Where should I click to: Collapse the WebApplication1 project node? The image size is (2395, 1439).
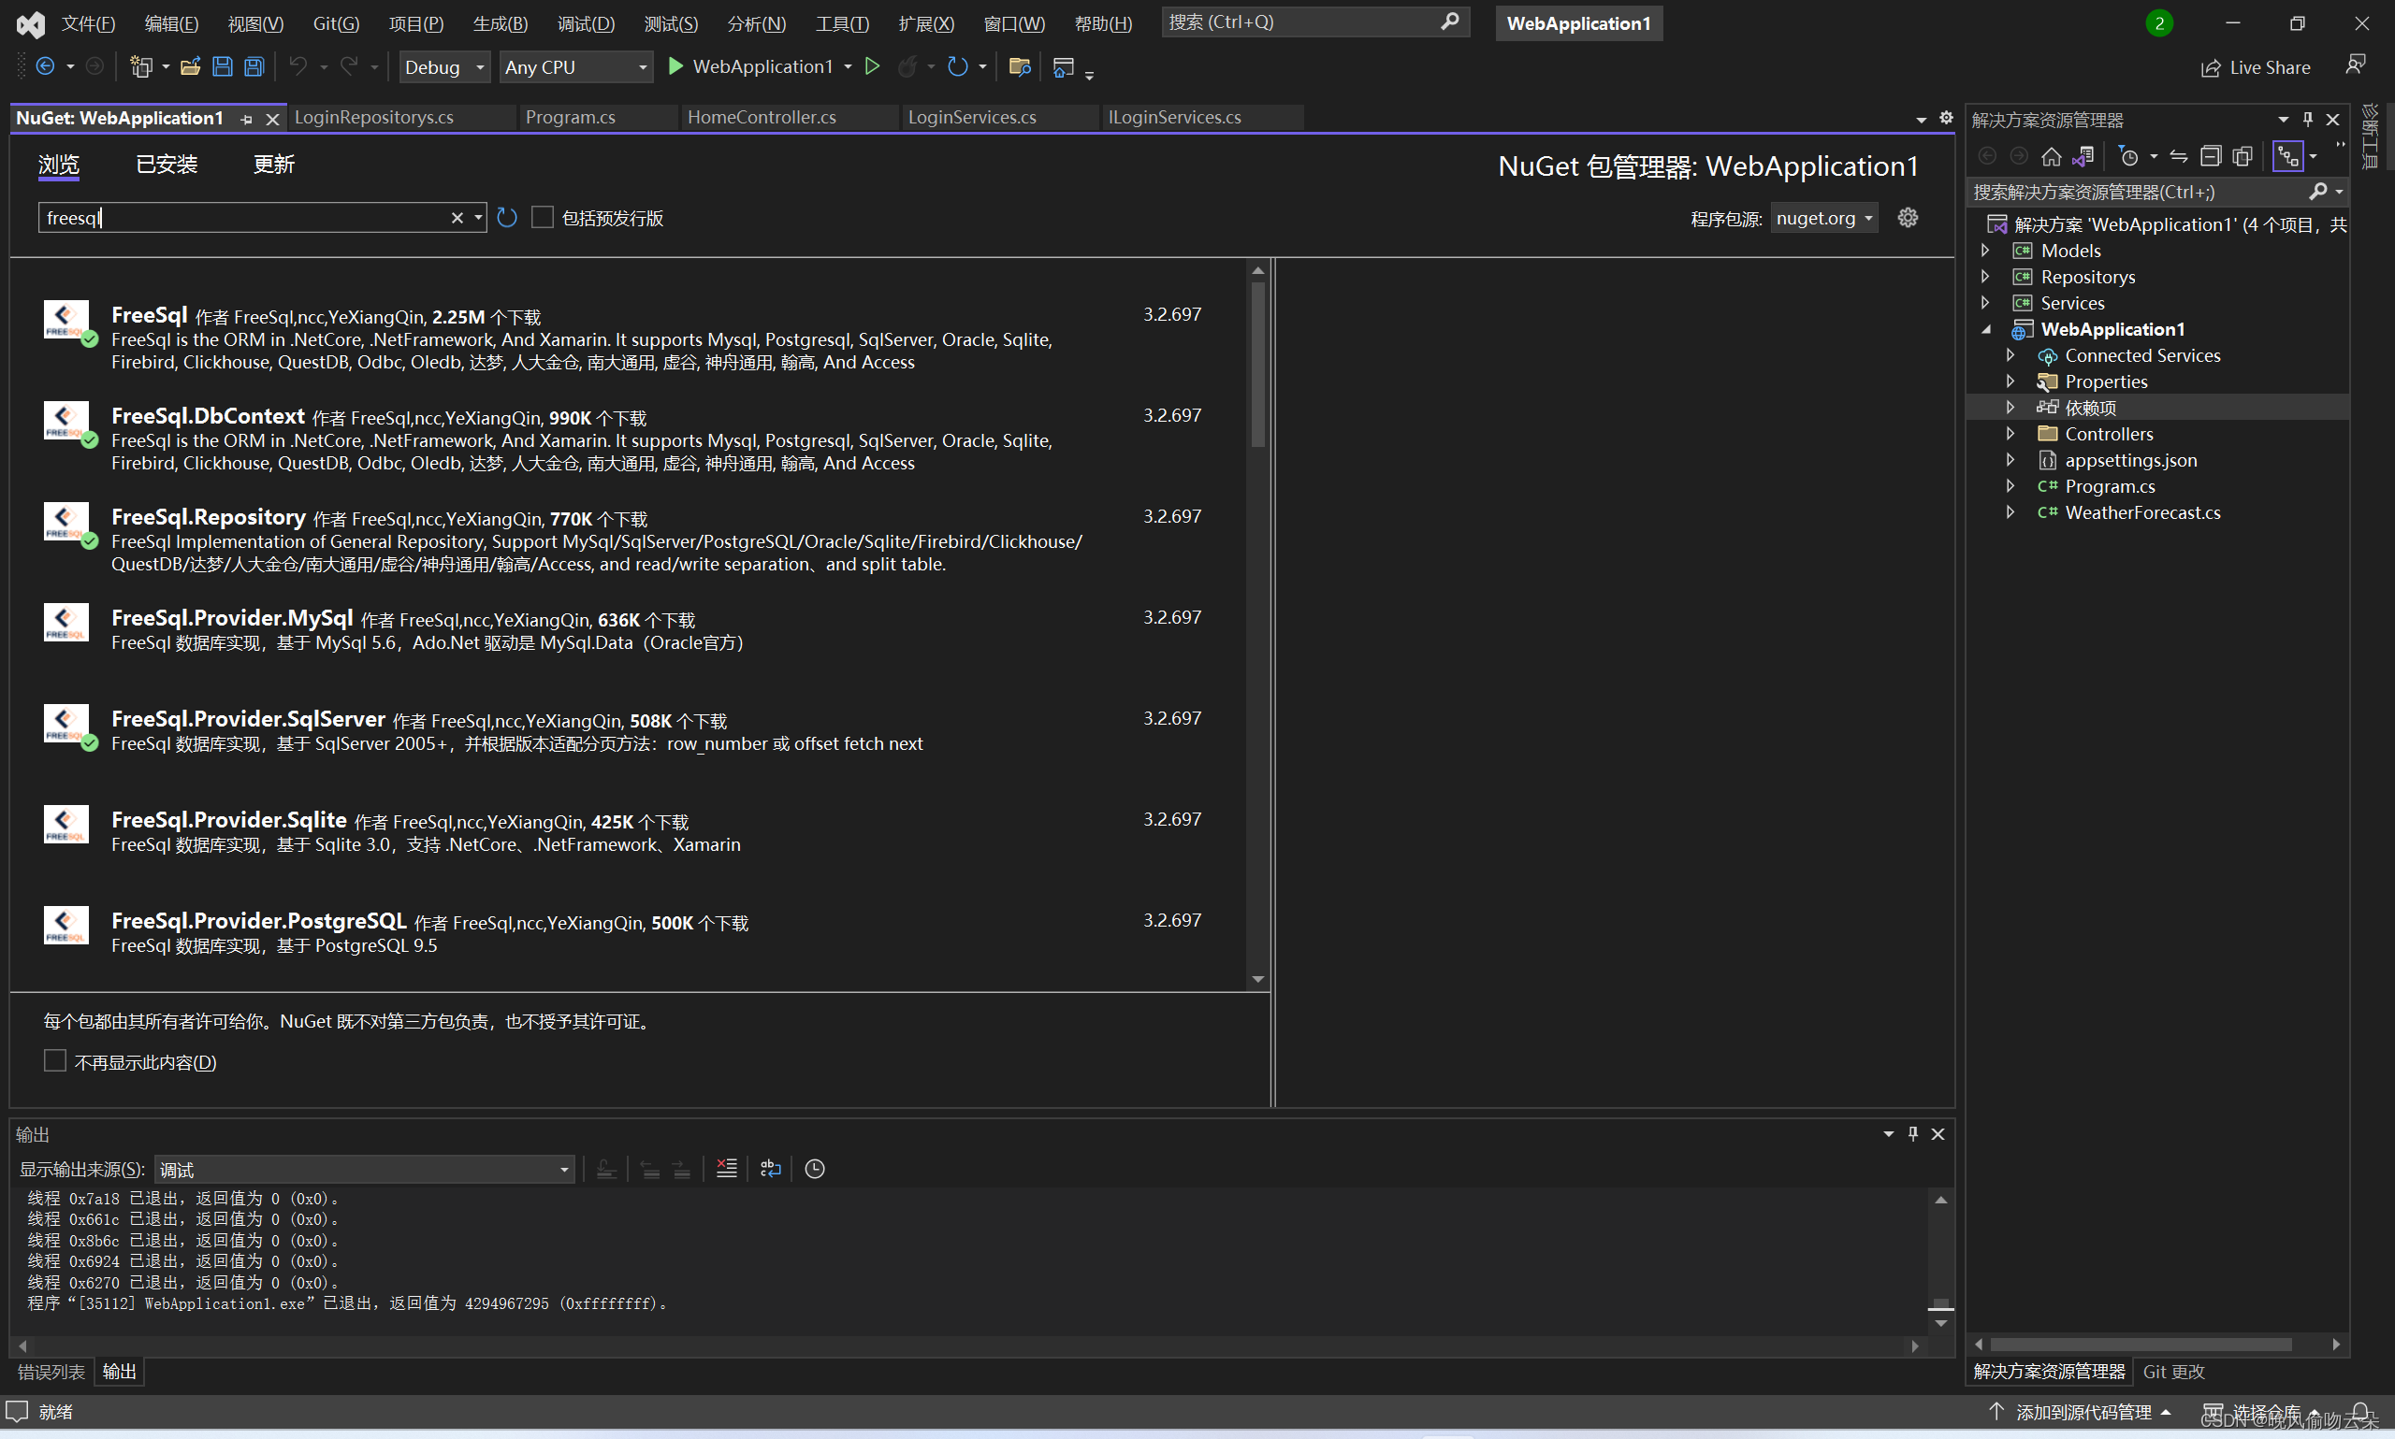[1985, 329]
